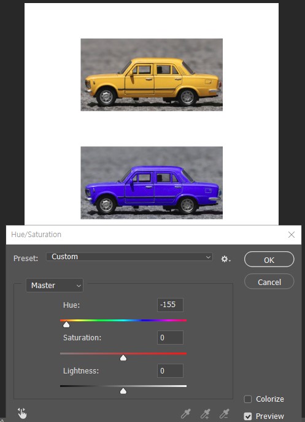305x422 pixels.
Task: Click the Cancel button
Action: coord(269,281)
